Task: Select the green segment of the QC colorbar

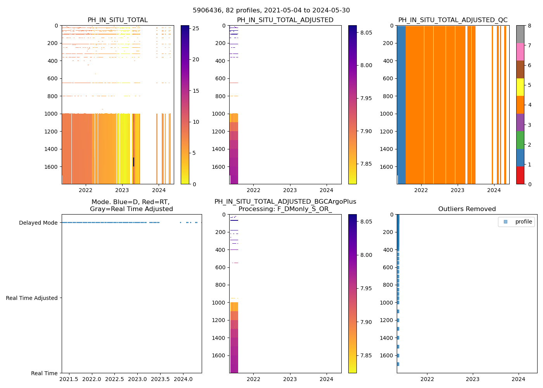Action: point(520,140)
